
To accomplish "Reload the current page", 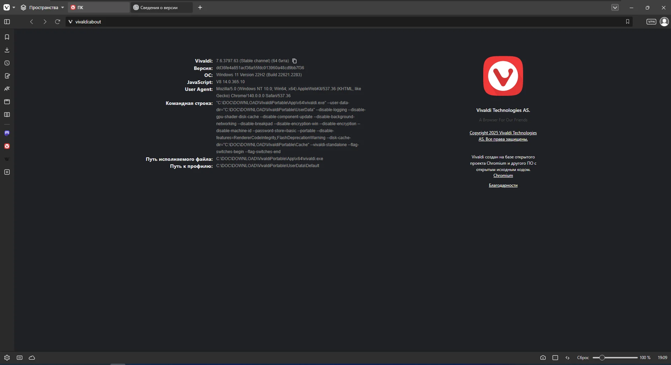I will (x=58, y=22).
